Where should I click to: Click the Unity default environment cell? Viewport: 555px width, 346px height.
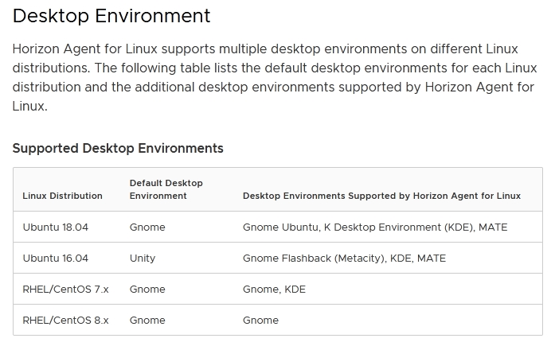[x=143, y=258]
